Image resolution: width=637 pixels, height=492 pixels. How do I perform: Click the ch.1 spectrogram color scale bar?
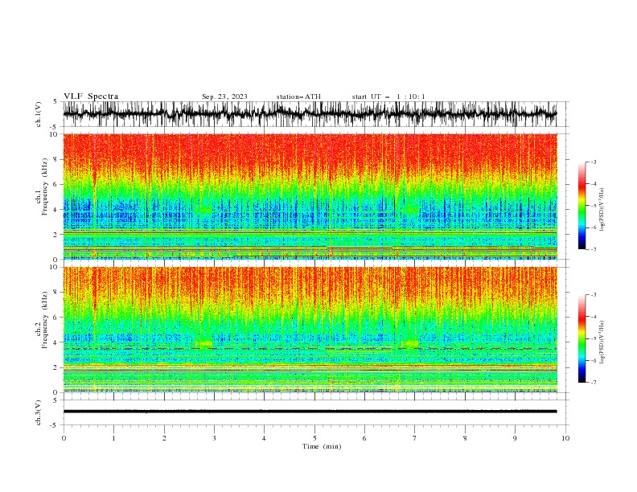(x=582, y=206)
